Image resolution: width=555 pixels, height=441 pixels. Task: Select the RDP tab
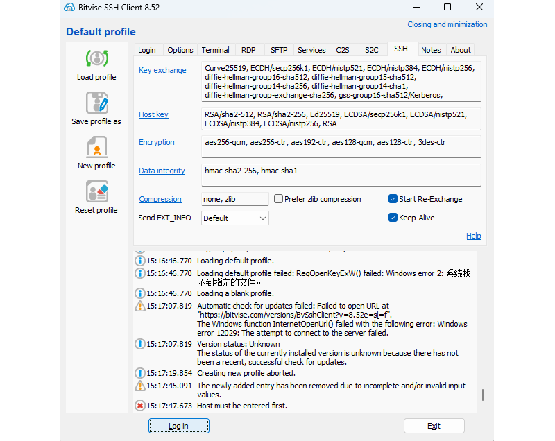click(x=248, y=50)
